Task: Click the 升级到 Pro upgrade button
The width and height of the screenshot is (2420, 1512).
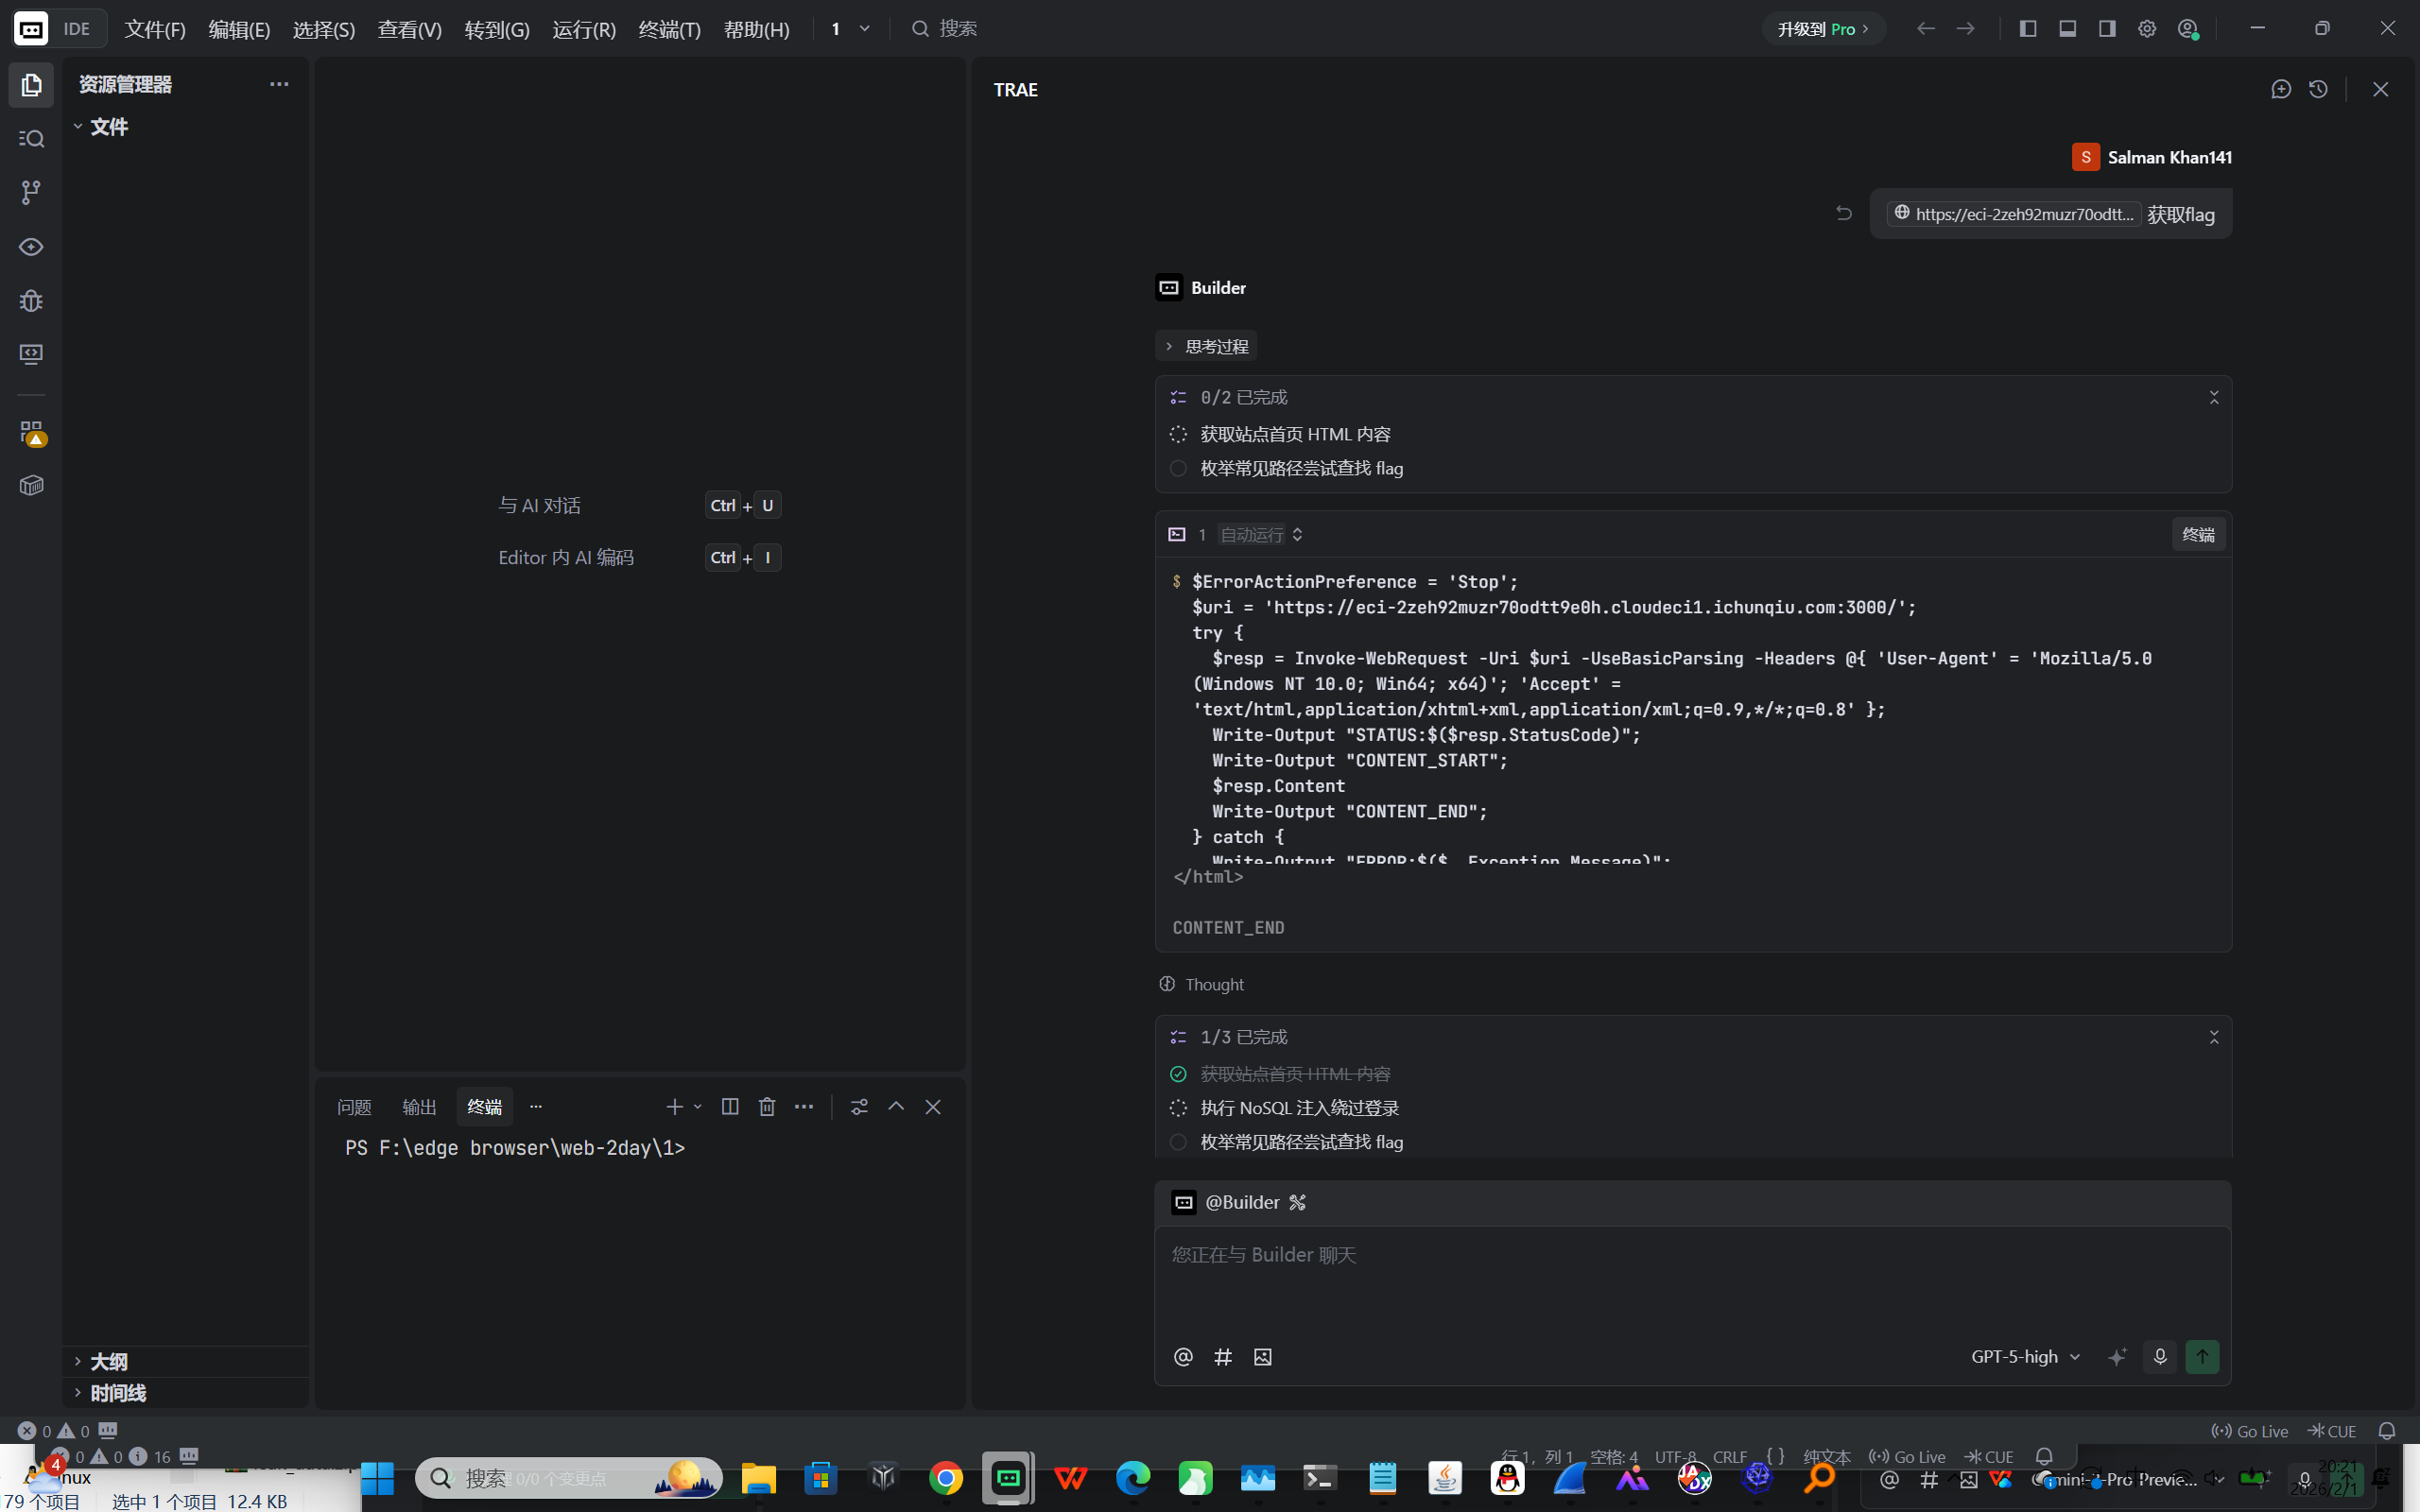Action: [1822, 29]
